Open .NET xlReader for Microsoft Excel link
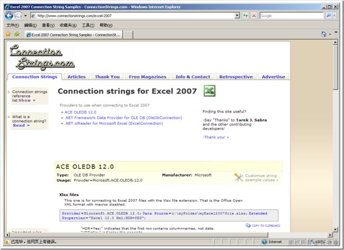 [114, 123]
